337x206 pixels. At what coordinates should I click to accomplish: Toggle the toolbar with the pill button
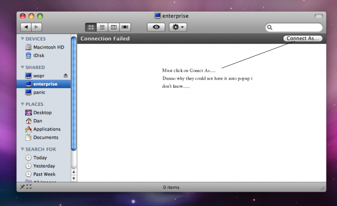coord(319,16)
